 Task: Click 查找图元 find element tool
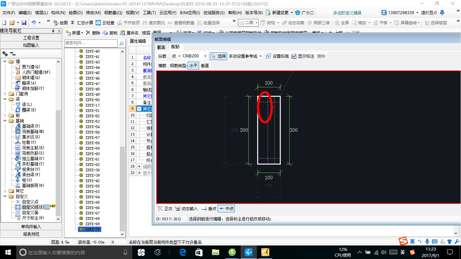(154, 23)
